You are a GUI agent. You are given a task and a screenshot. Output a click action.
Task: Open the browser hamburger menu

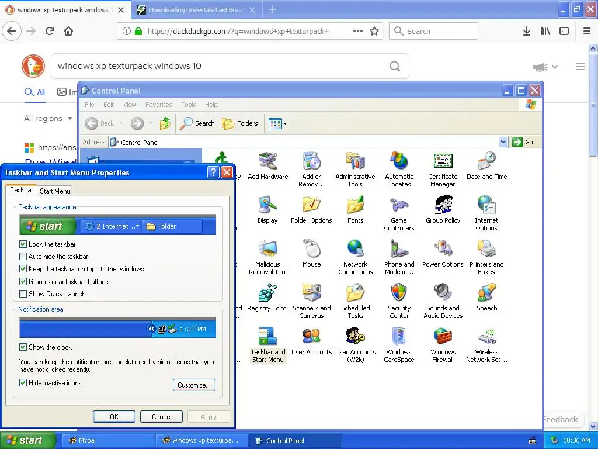click(x=586, y=31)
